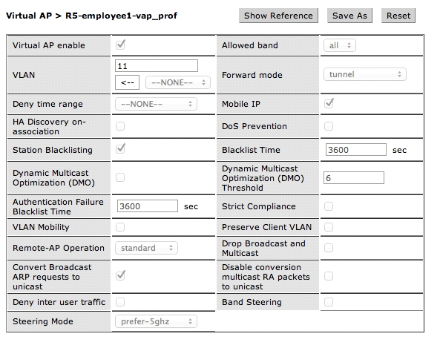The image size is (440, 348).
Task: Click the Save As button
Action: coord(349,16)
